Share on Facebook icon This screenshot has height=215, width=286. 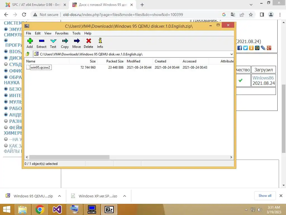240,48
